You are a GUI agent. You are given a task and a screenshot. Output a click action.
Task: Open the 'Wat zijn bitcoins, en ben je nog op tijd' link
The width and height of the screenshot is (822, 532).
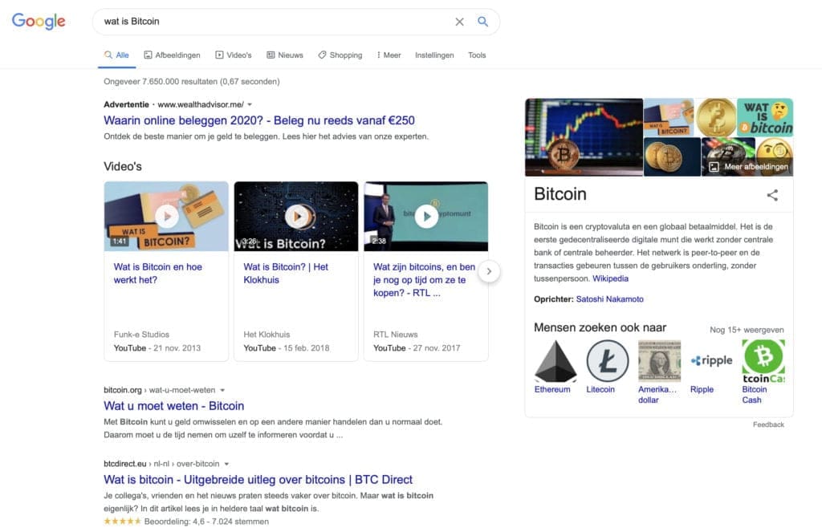pyautogui.click(x=424, y=280)
